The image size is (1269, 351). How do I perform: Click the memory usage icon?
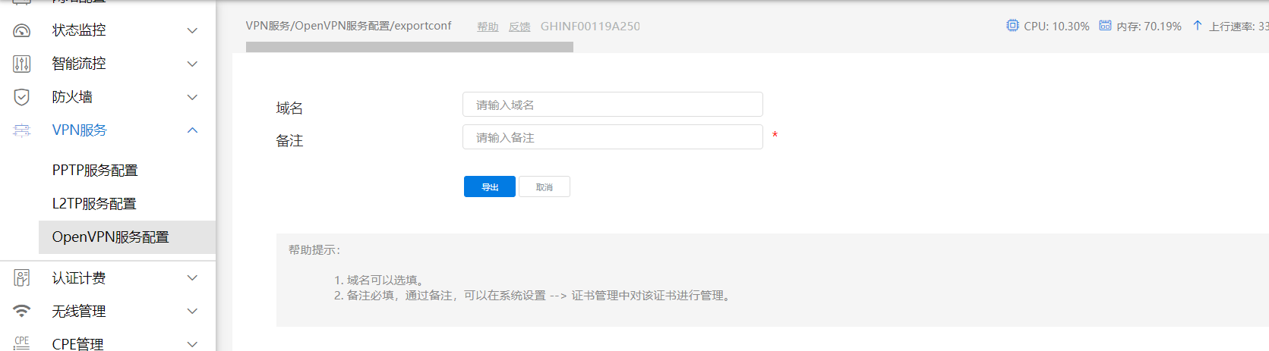[x=1105, y=26]
